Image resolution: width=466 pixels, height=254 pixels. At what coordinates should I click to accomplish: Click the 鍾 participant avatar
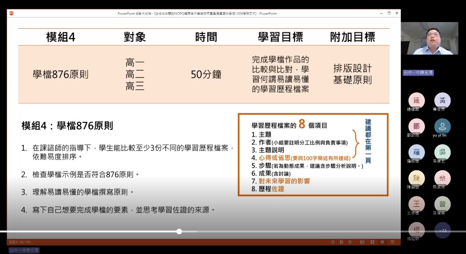click(x=416, y=100)
